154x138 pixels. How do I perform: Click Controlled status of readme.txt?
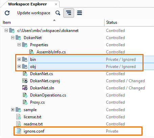point(115,124)
